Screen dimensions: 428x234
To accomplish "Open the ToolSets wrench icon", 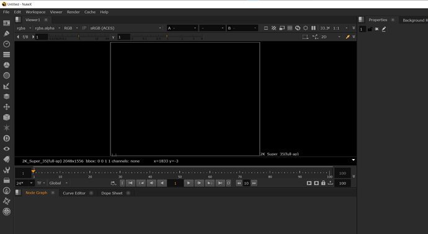I will 7,170.
